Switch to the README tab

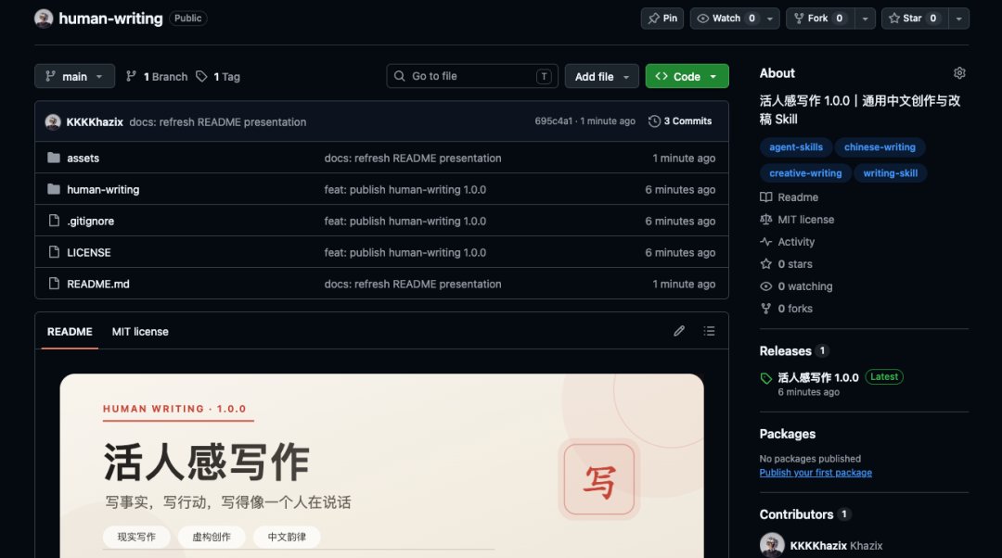pos(70,331)
